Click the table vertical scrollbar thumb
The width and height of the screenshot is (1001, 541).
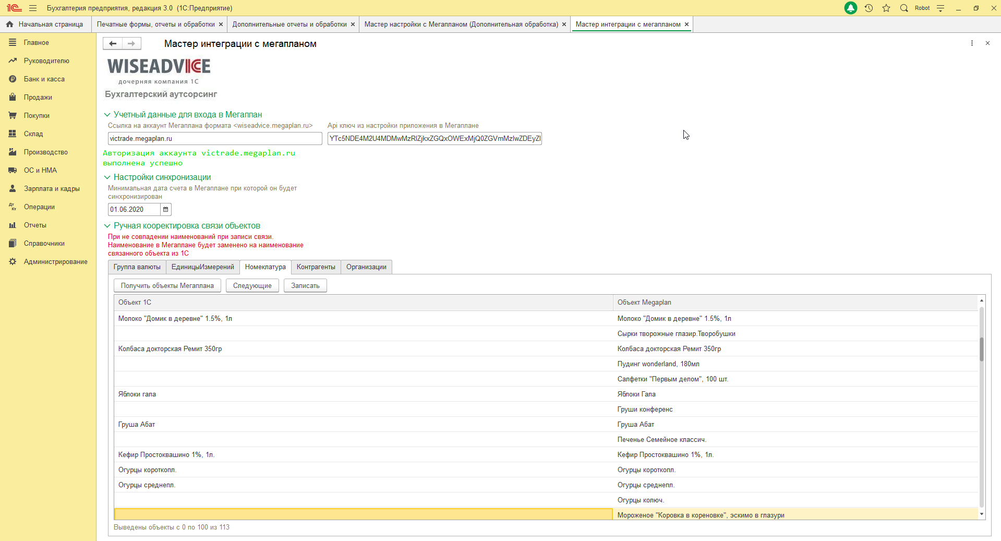(x=981, y=349)
